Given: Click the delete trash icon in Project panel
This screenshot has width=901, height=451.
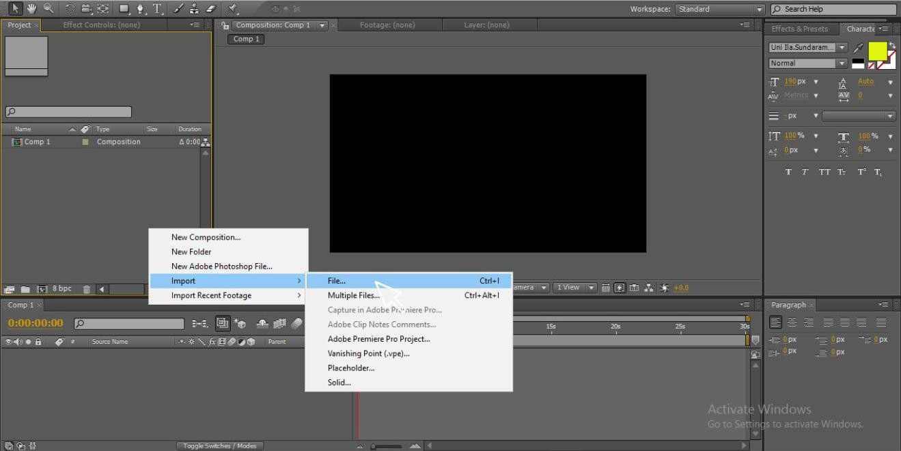Looking at the screenshot, I should pos(87,289).
